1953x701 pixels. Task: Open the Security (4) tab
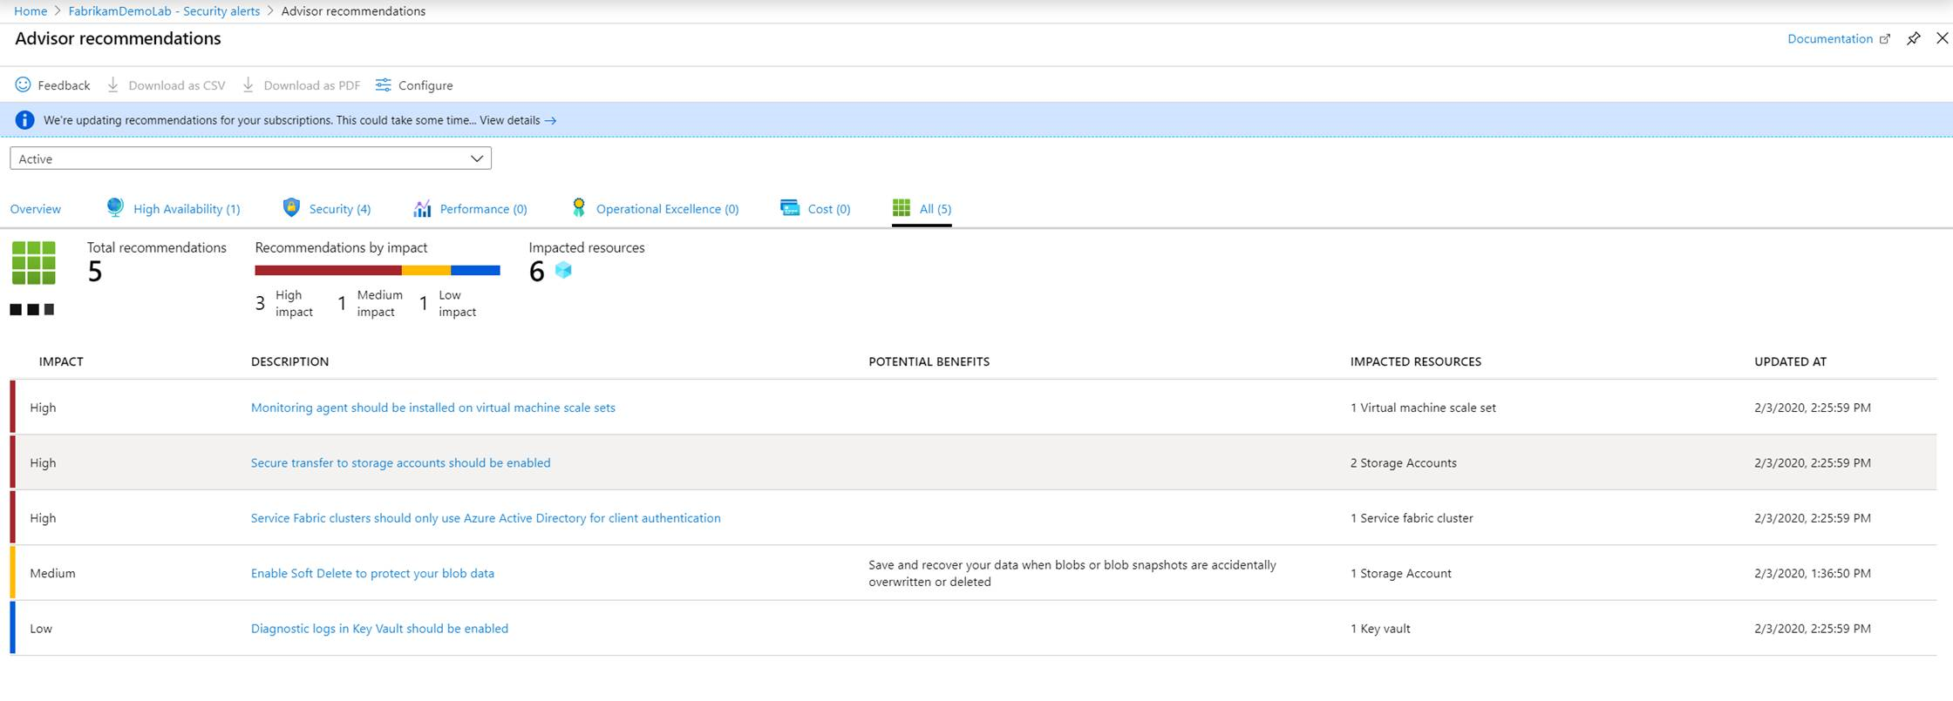click(x=340, y=209)
